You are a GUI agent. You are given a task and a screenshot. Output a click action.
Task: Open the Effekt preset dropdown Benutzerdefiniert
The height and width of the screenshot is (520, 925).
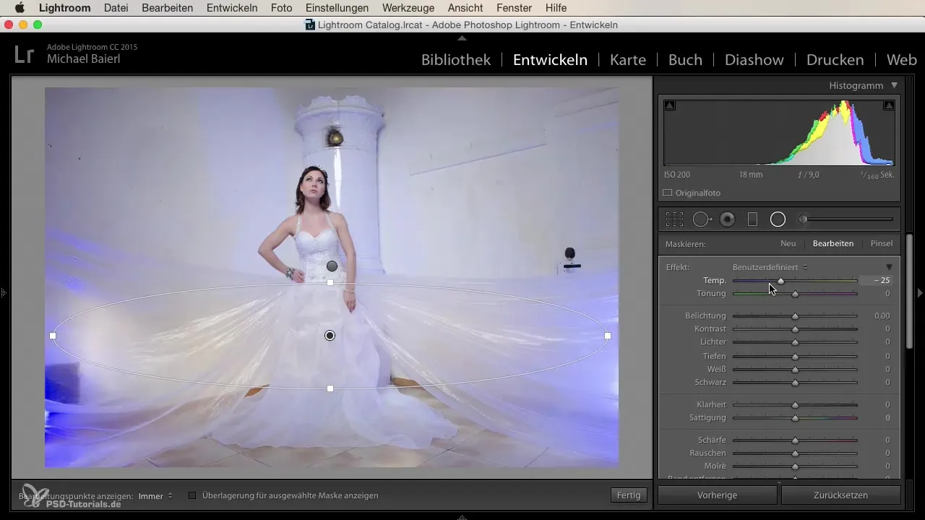770,267
